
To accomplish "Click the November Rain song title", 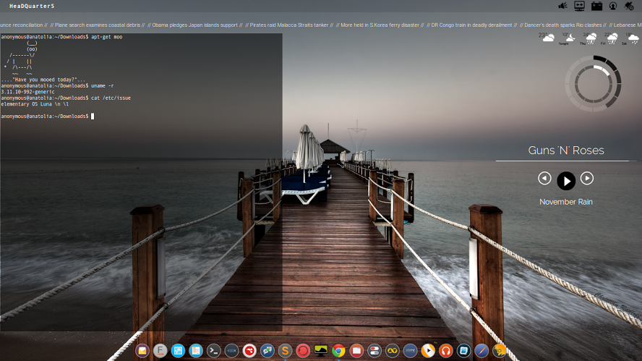I will click(566, 202).
